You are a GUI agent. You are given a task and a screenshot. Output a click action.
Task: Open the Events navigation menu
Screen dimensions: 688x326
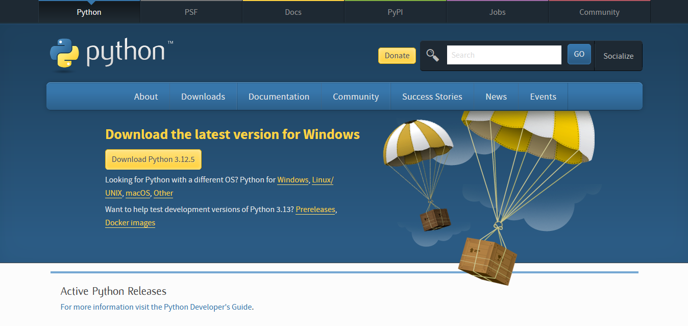point(543,97)
